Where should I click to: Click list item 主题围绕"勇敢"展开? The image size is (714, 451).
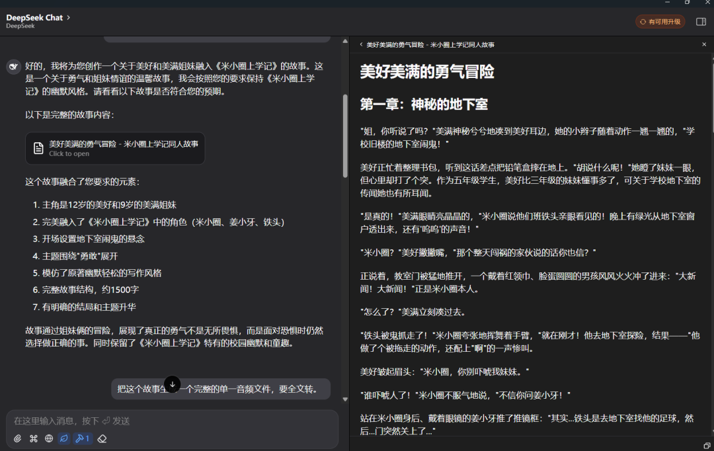click(80, 256)
